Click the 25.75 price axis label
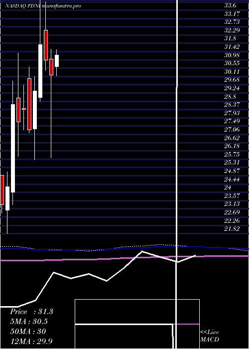 click(x=232, y=155)
